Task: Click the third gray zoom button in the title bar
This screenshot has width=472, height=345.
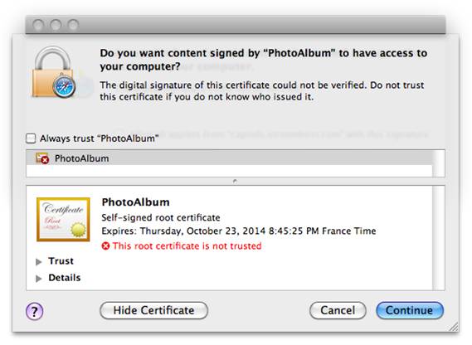Action: click(x=73, y=25)
